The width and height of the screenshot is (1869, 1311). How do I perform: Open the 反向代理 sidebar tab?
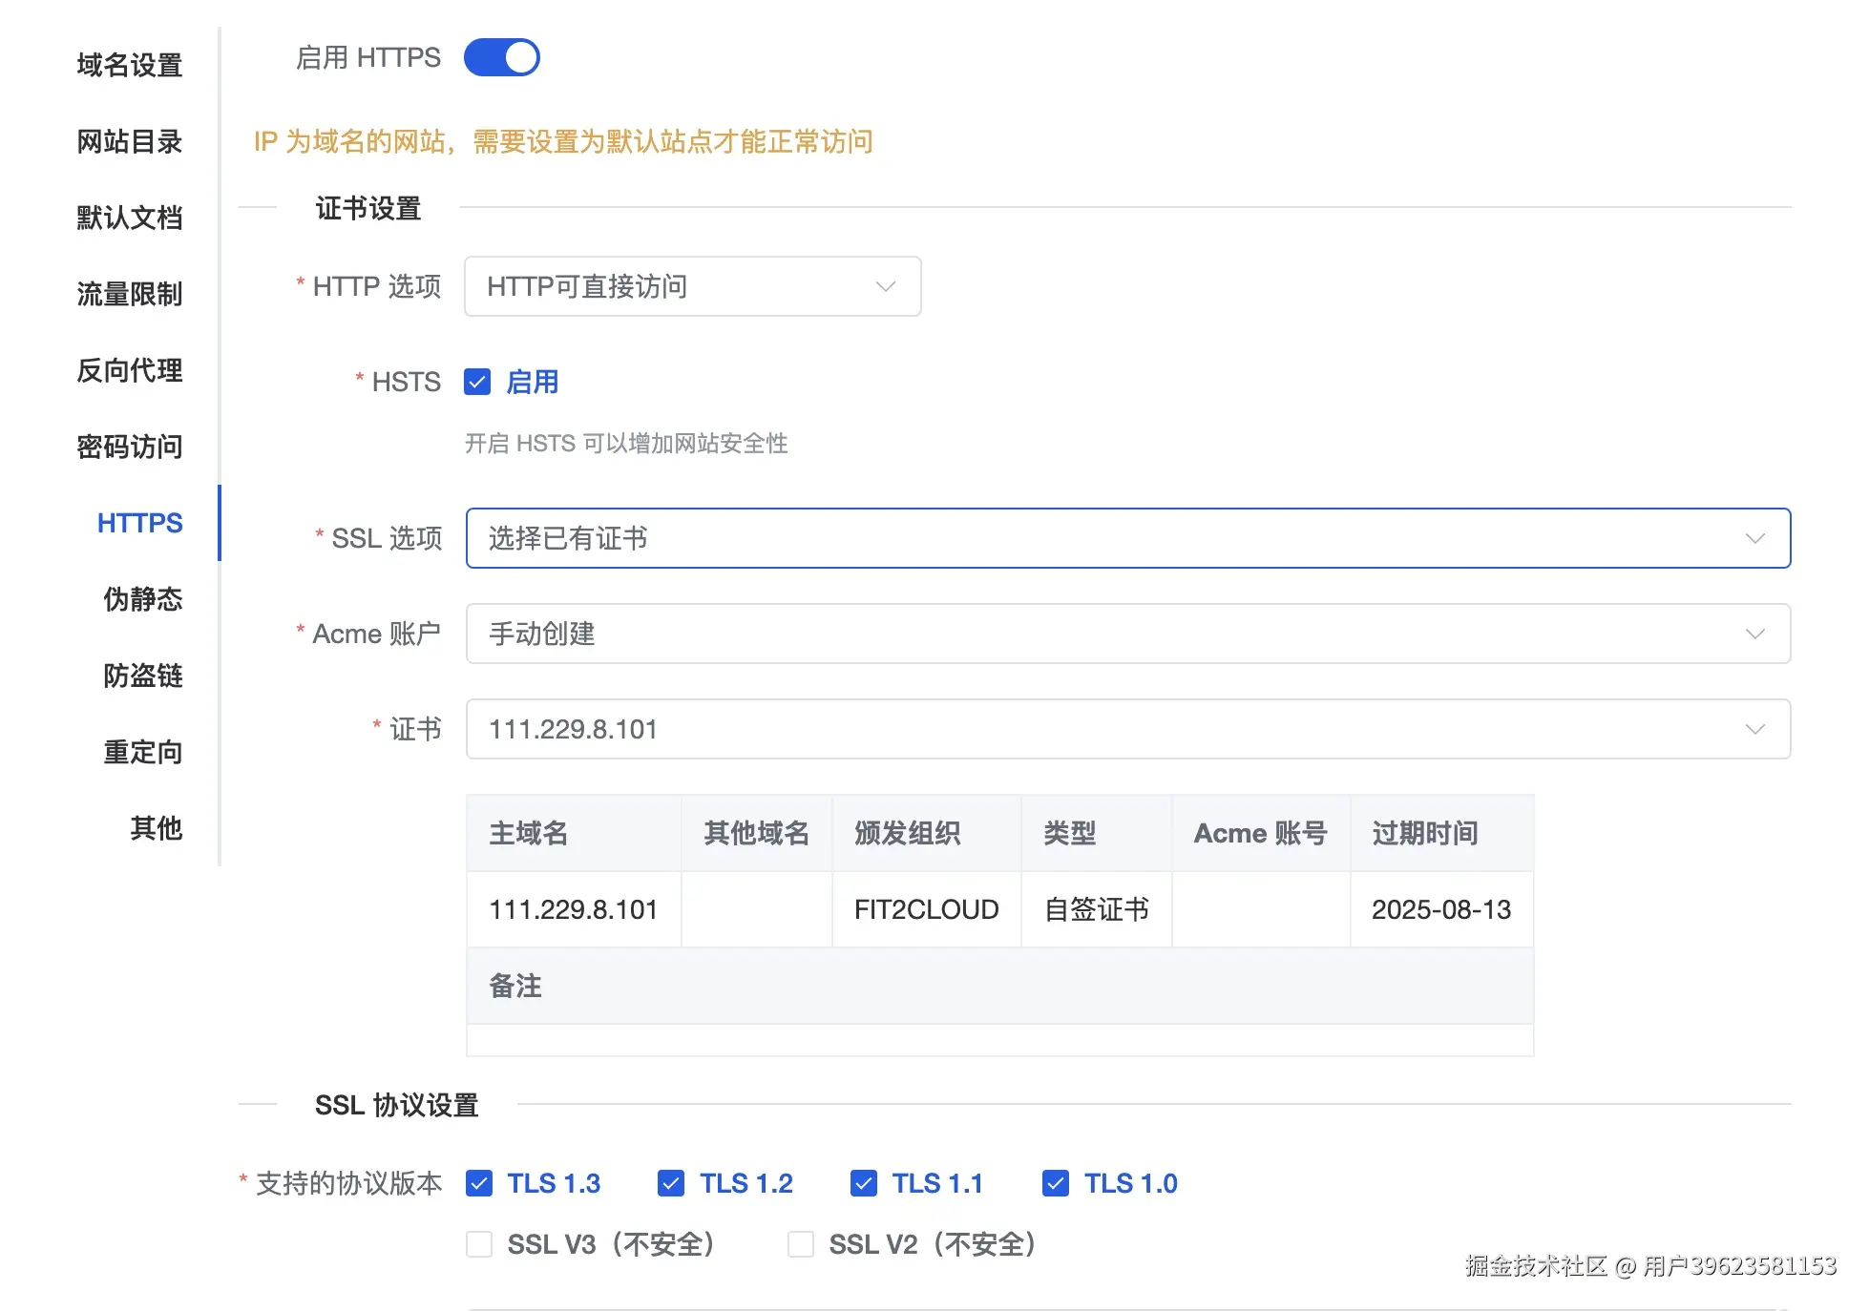(130, 370)
